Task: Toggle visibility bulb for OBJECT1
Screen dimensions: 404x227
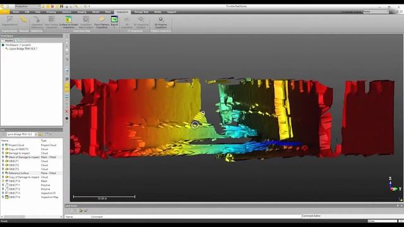Action: [x=3, y=161]
